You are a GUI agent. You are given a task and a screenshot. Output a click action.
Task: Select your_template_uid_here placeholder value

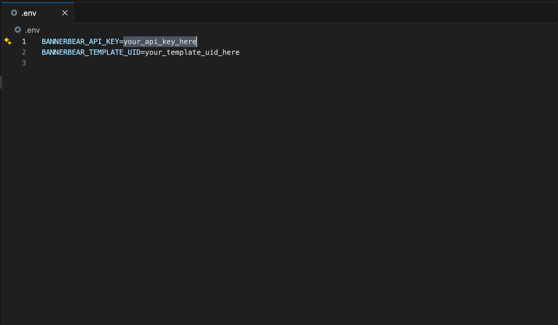click(192, 52)
